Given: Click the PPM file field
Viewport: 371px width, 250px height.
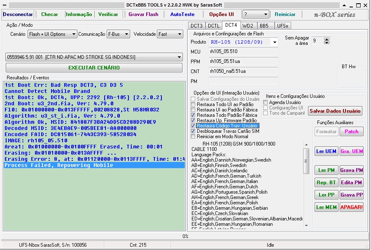Looking at the screenshot, I should click(x=243, y=61).
